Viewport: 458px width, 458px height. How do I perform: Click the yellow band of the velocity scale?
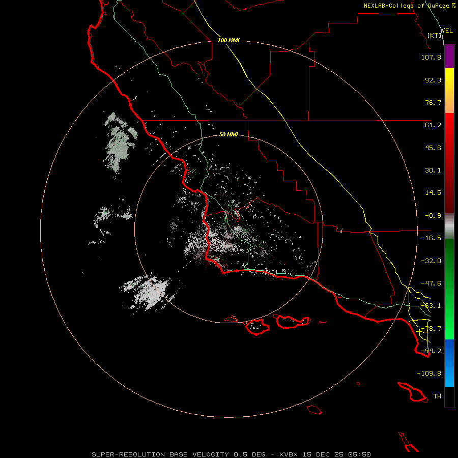449,91
